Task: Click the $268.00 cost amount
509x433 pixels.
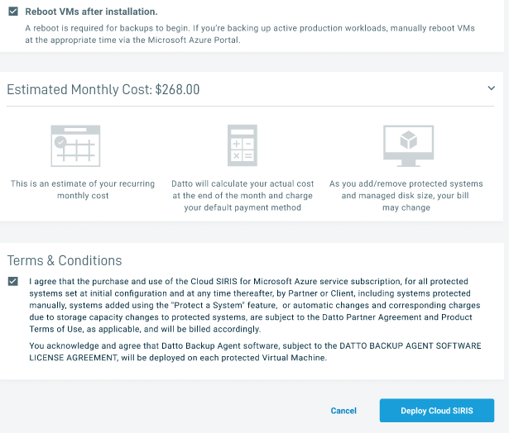Action: [x=177, y=89]
